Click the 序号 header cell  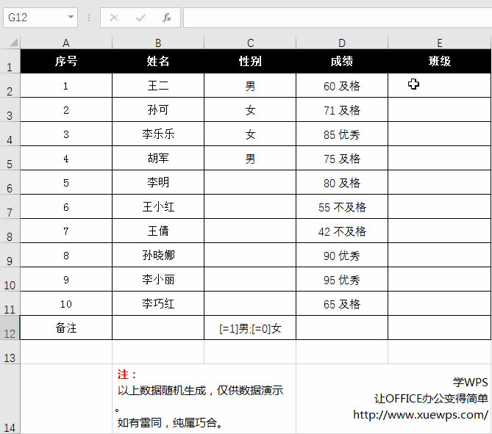tap(66, 61)
